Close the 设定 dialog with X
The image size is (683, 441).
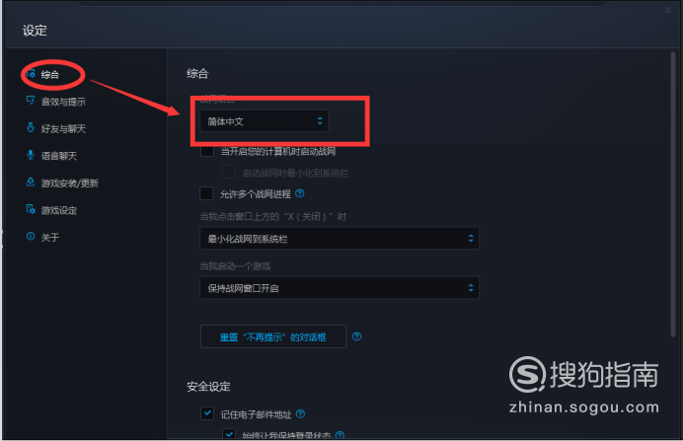[668, 10]
